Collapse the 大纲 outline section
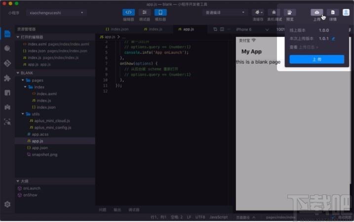Viewport: 354px width, 222px height. click(x=18, y=181)
